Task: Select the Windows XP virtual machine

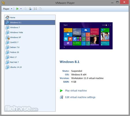Action: point(30,37)
